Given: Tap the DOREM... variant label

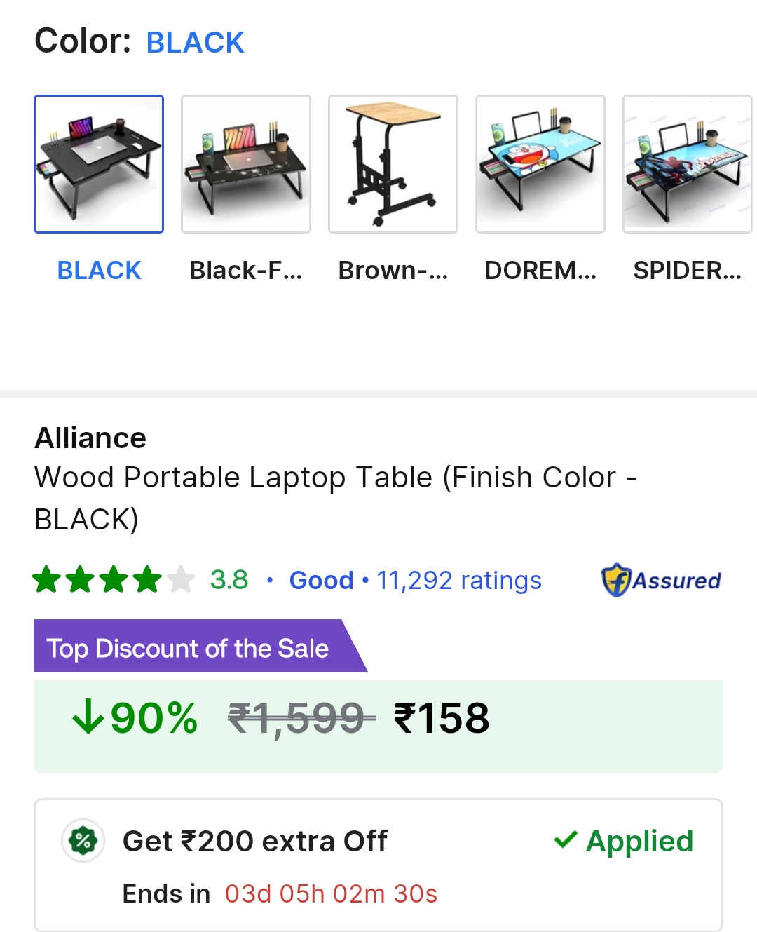Looking at the screenshot, I should point(540,270).
